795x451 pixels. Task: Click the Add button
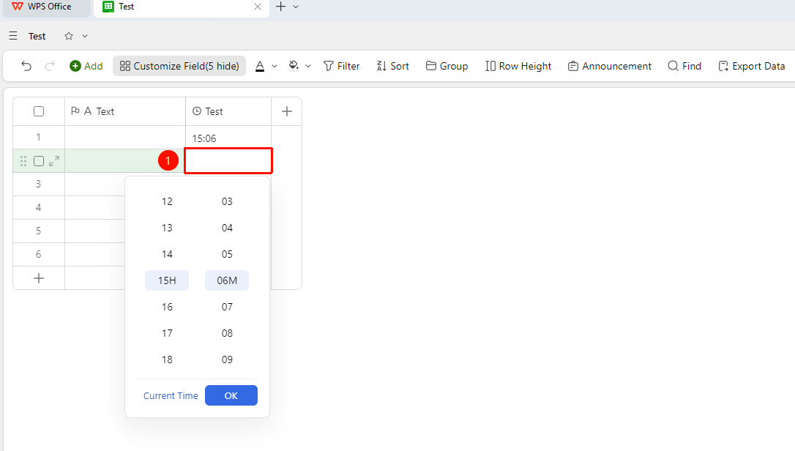[86, 66]
